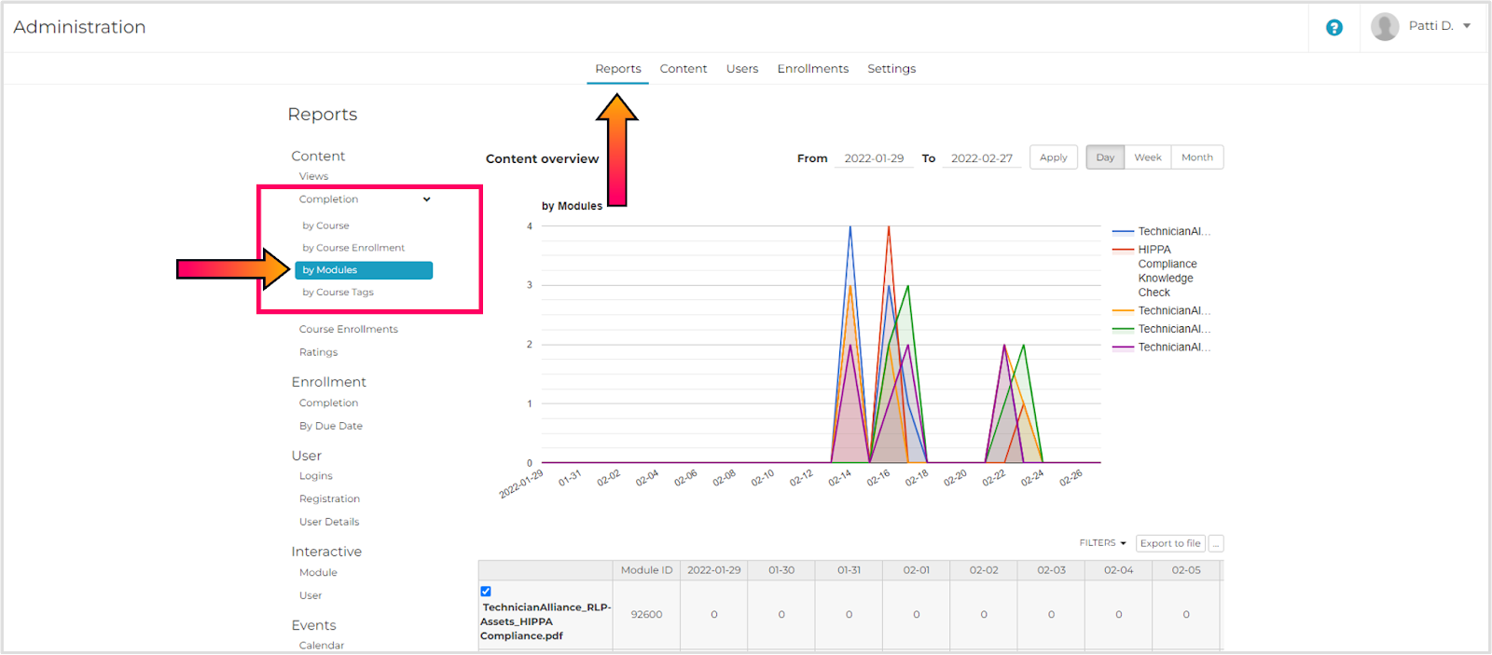Viewport: 1492px width, 655px height.
Task: Open the FILTERS dropdown
Action: point(1102,543)
